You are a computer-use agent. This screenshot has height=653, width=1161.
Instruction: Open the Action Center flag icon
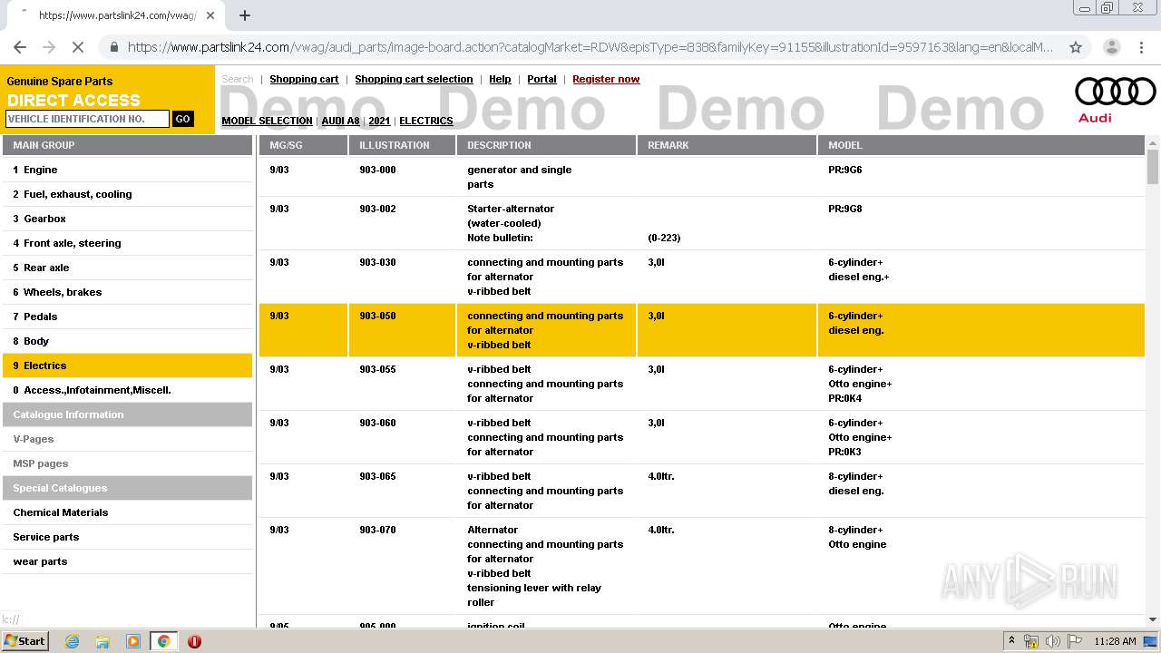point(1075,641)
